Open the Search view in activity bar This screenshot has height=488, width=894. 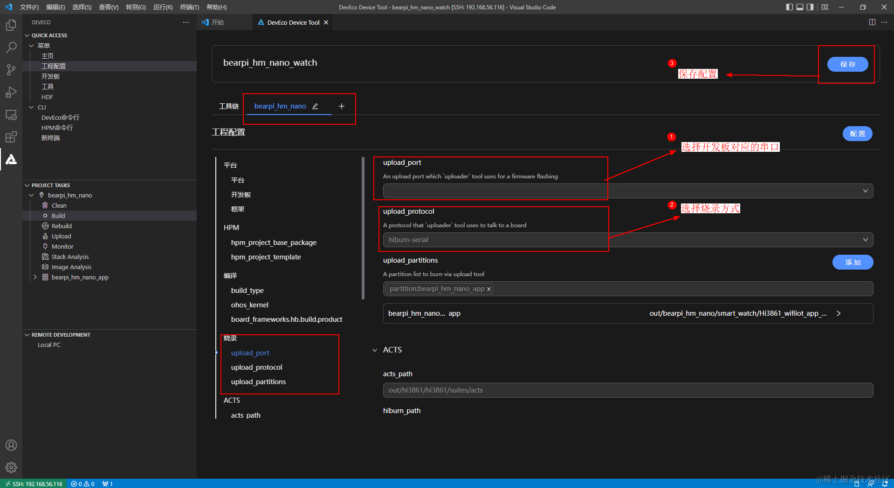[x=11, y=47]
